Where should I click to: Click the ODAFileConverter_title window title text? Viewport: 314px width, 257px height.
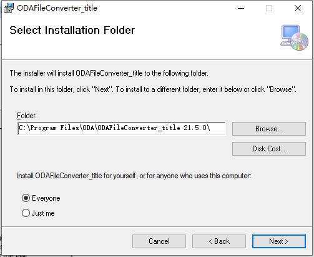pyautogui.click(x=57, y=8)
